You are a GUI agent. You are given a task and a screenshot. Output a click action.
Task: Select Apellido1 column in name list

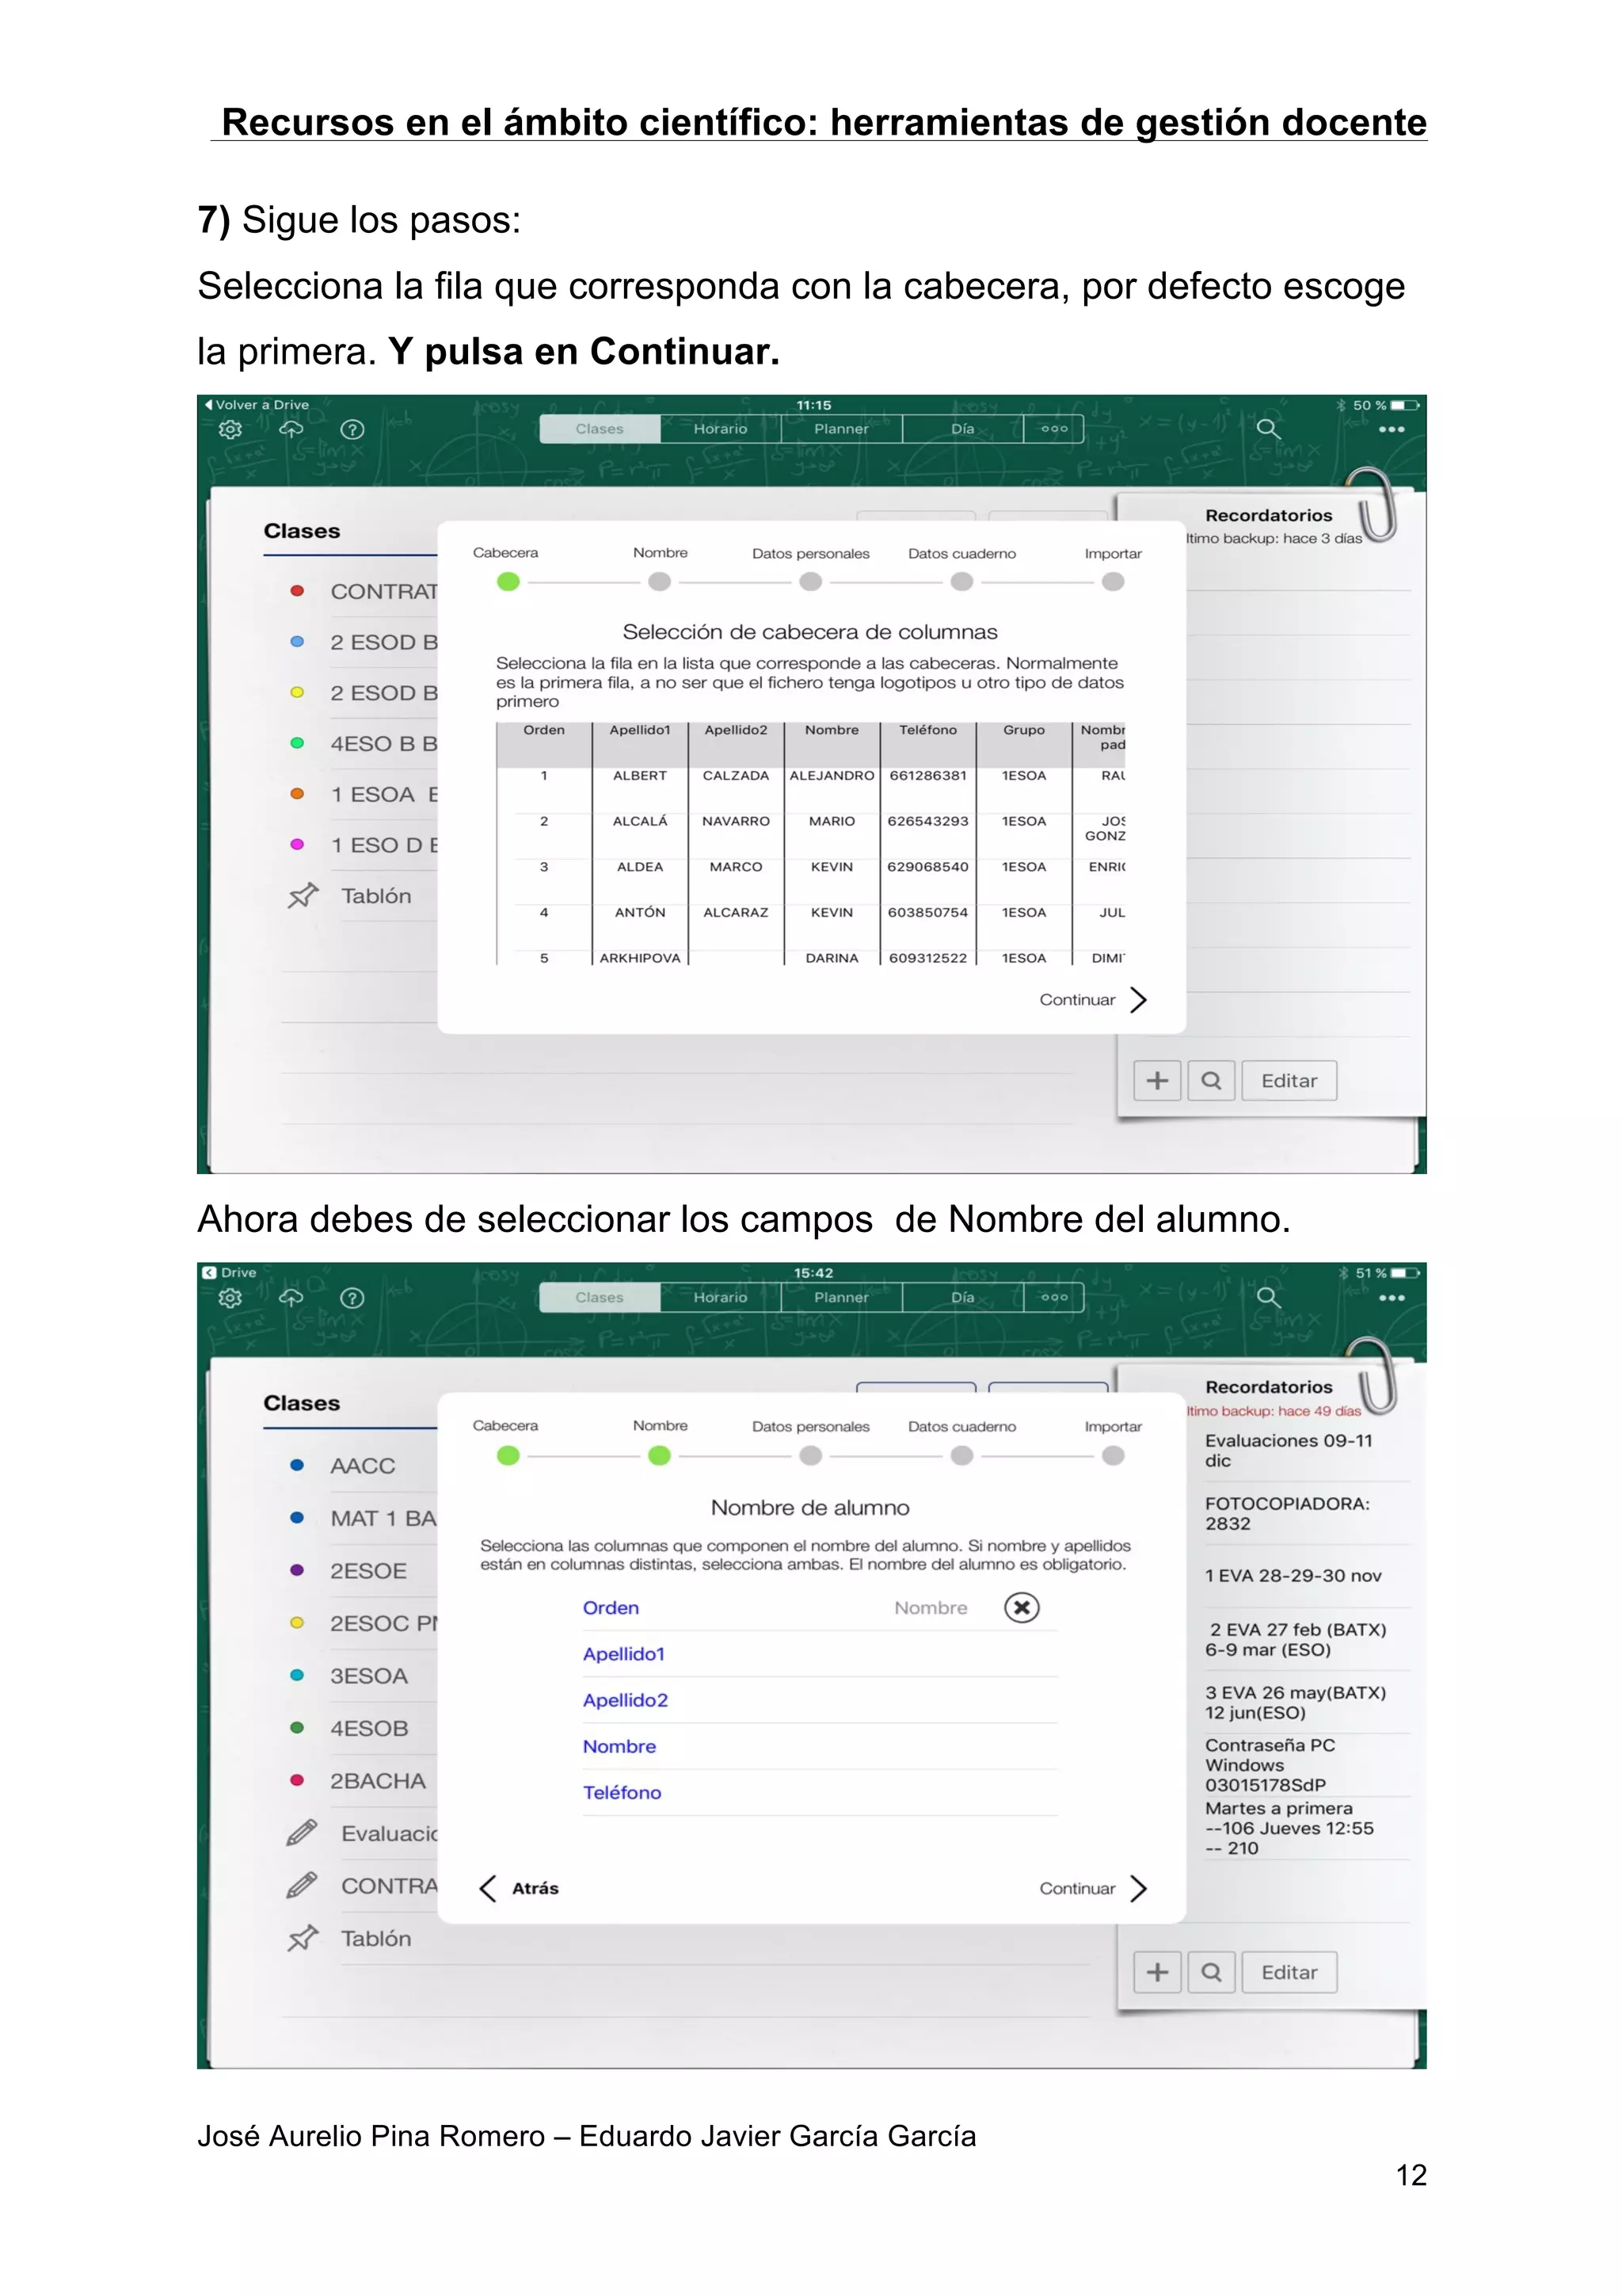point(623,1654)
